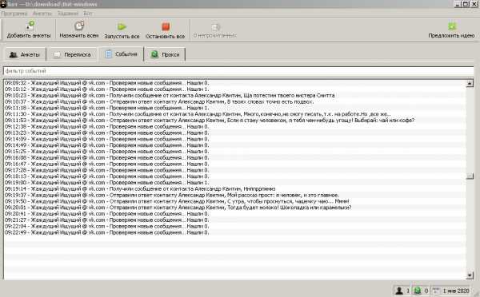Stop all with the red square icon
The width and height of the screenshot is (480, 297).
[x=166, y=26]
